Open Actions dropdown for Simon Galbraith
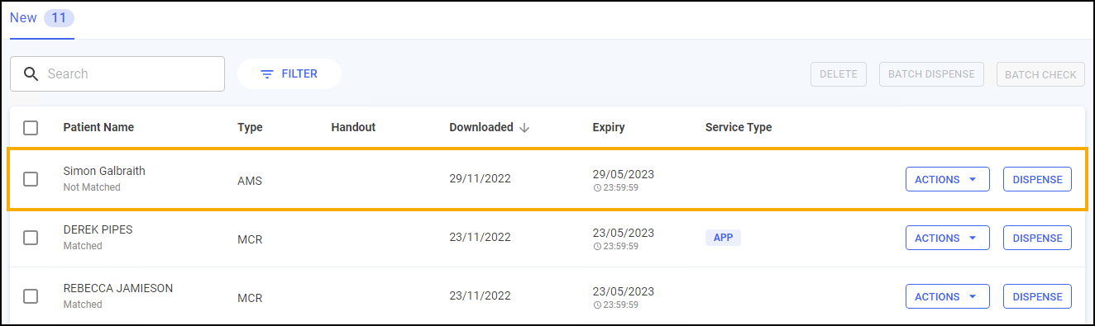The height and width of the screenshot is (326, 1095). [x=947, y=179]
